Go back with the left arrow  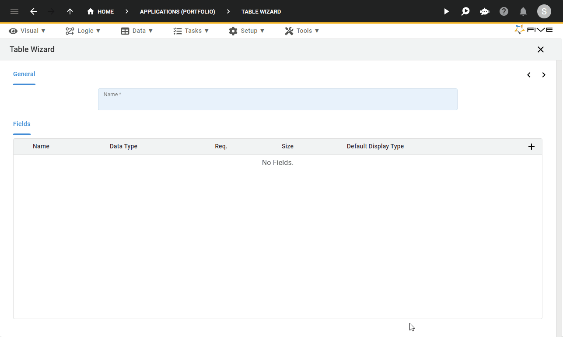click(34, 11)
